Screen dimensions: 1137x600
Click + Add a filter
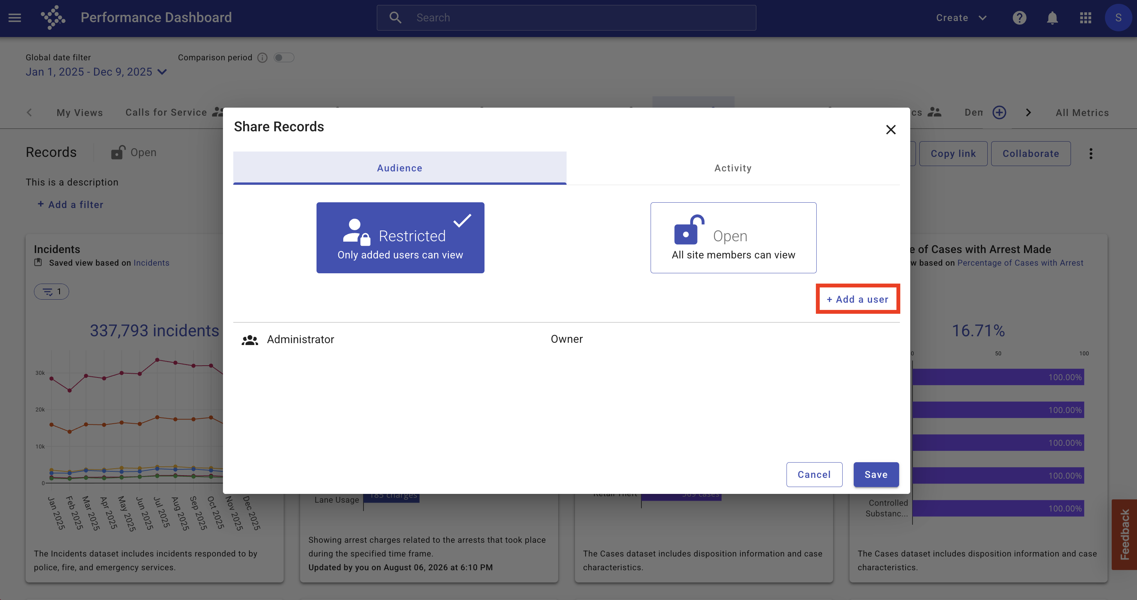(x=70, y=205)
